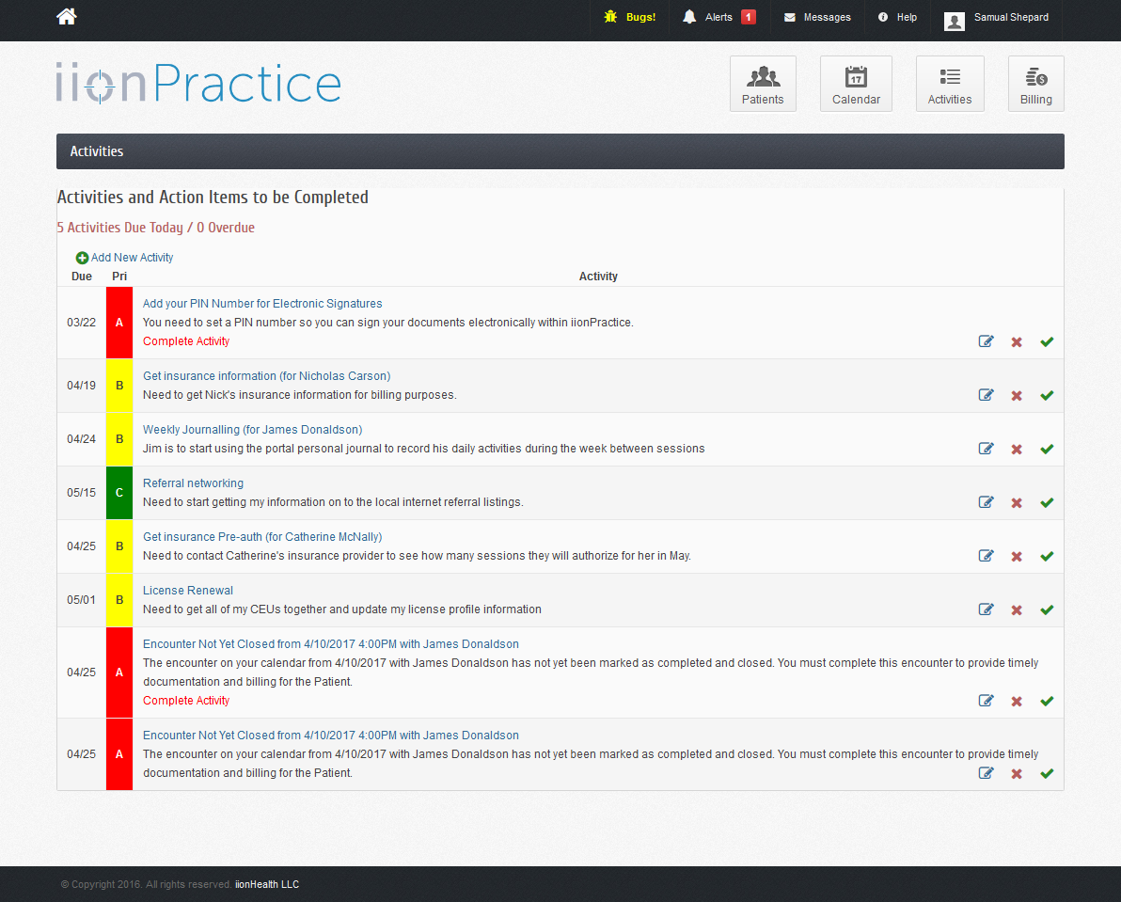
Task: Open the Help menu
Action: [x=897, y=17]
